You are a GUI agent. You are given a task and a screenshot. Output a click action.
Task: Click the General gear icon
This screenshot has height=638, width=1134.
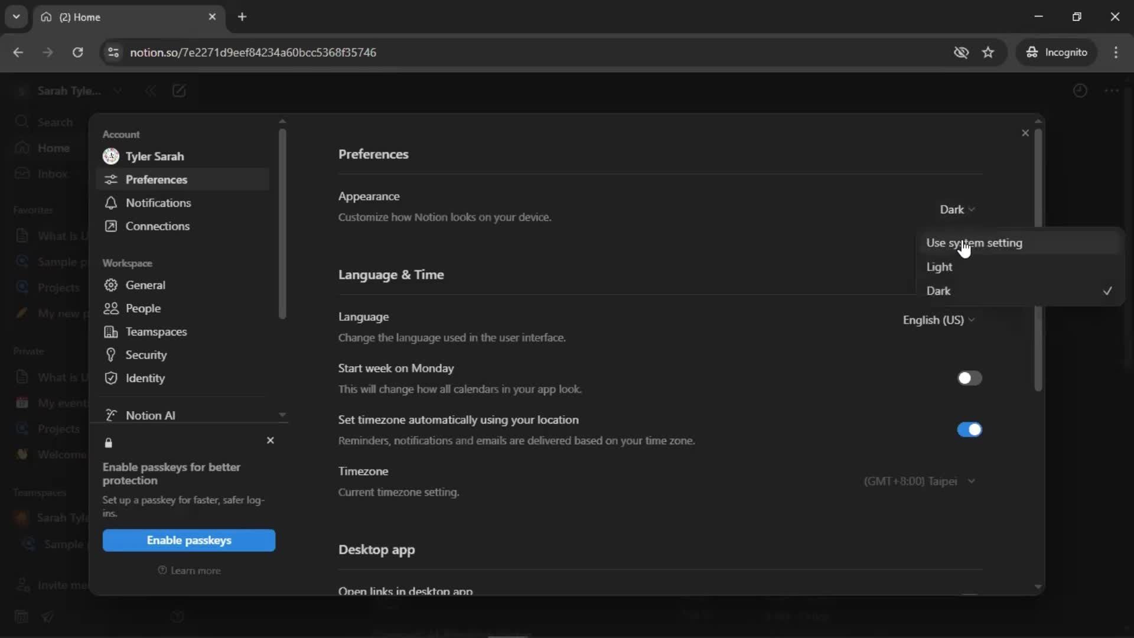pos(110,285)
